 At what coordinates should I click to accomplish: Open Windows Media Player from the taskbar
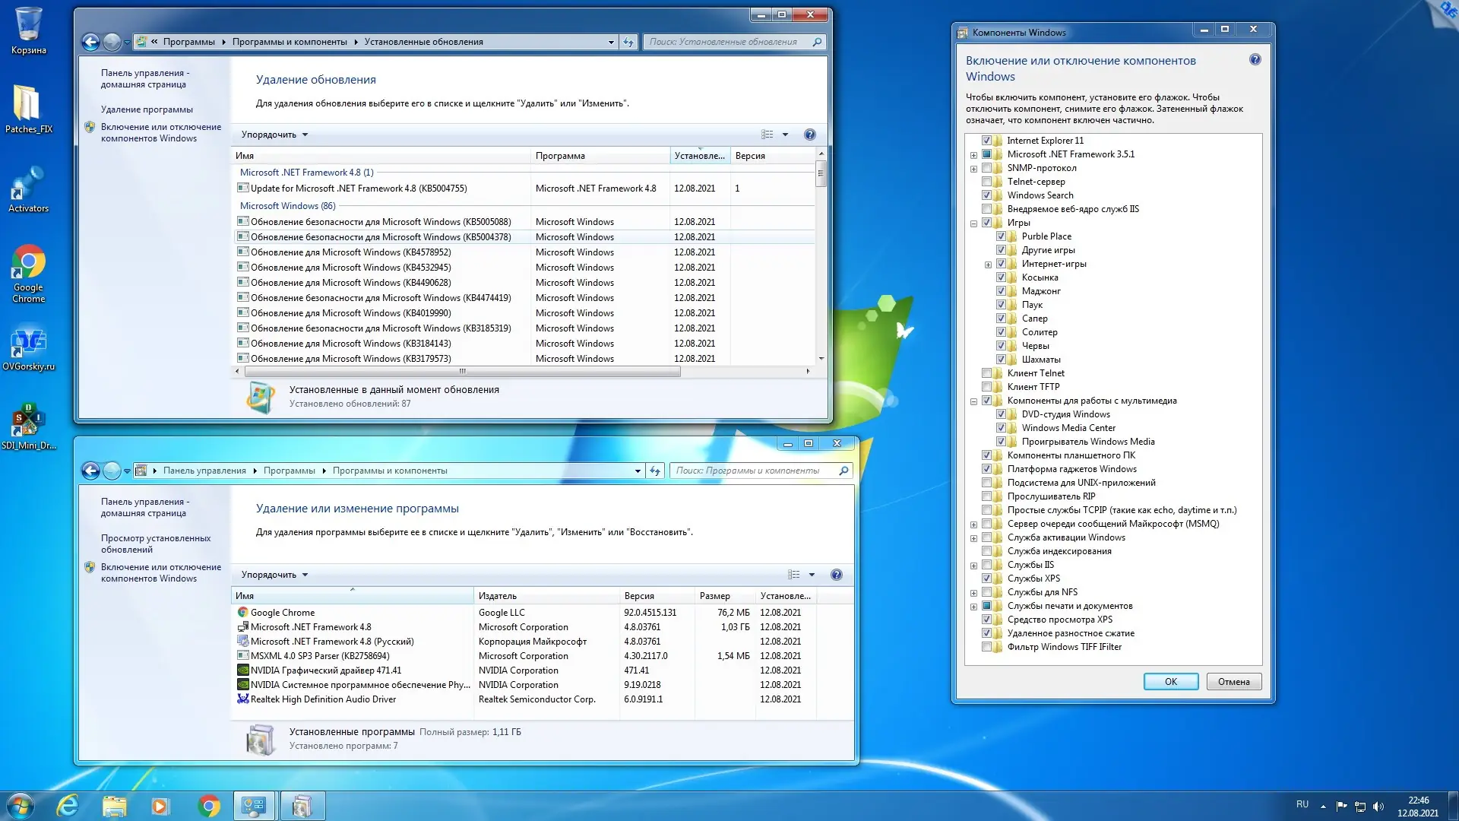[x=162, y=805]
